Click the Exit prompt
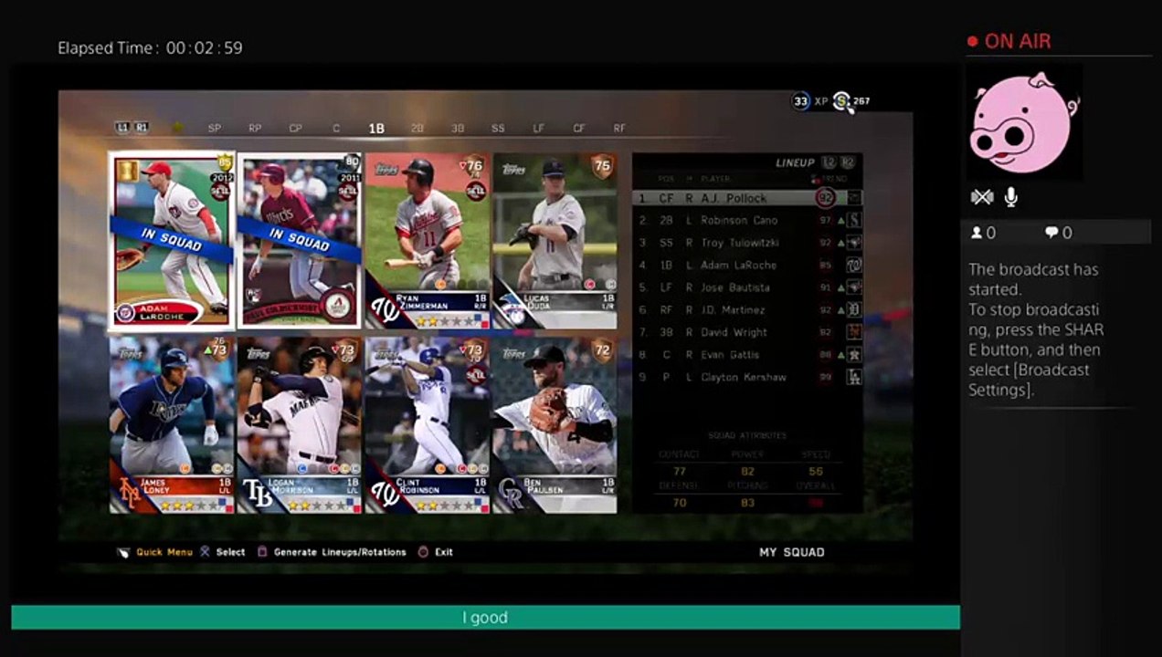The image size is (1162, 657). [x=435, y=552]
